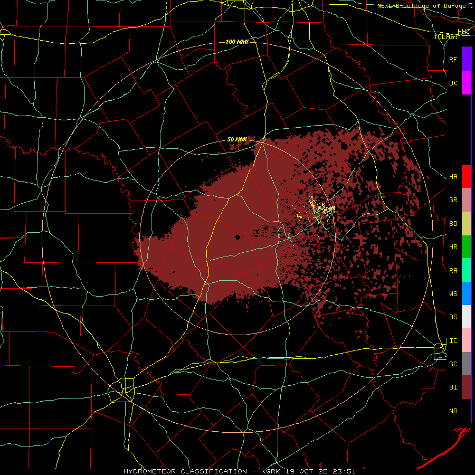This screenshot has height=475, width=475.
Task: Click the "BI" legend label
Action: (453, 387)
